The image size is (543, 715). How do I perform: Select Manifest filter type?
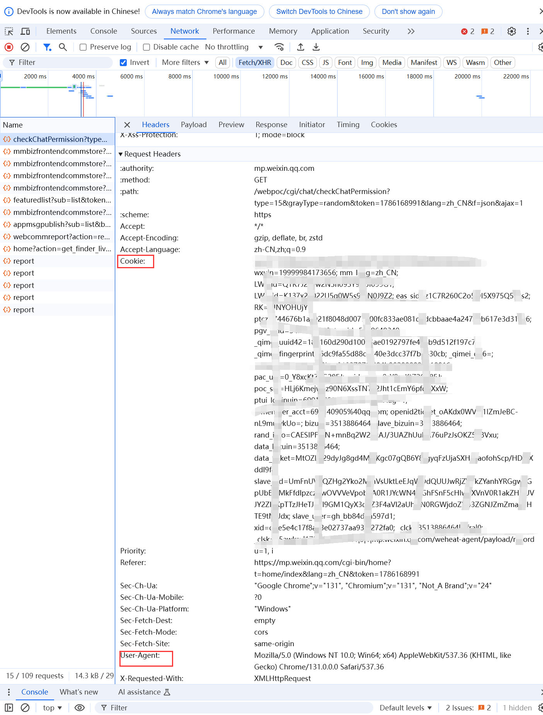click(424, 63)
